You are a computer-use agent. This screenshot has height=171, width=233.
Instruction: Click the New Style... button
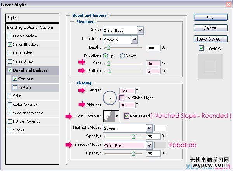[210, 39]
